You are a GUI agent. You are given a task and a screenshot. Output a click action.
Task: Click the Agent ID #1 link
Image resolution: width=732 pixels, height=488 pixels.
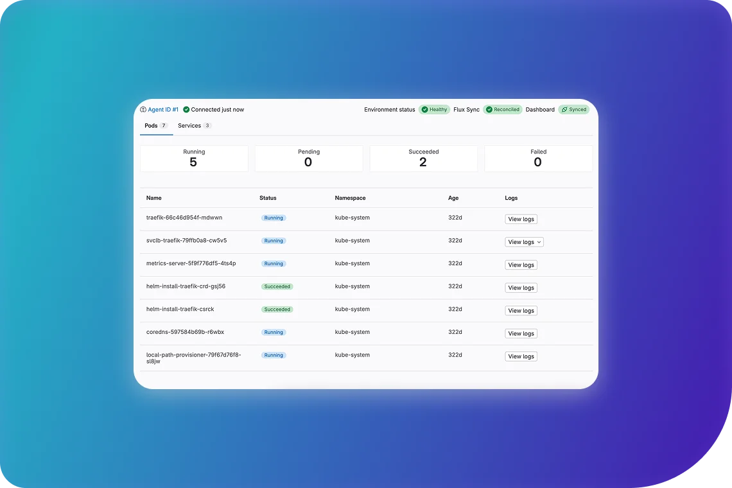(x=163, y=110)
